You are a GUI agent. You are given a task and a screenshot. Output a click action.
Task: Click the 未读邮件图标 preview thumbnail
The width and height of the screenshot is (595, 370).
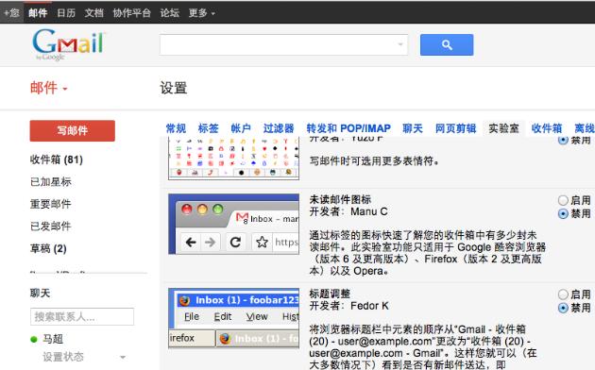(234, 224)
